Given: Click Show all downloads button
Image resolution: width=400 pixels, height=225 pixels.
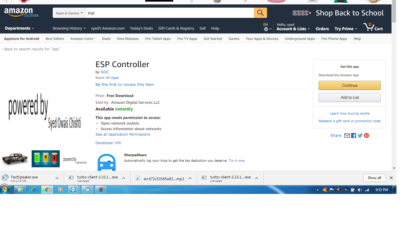Looking at the screenshot, I should 374,178.
